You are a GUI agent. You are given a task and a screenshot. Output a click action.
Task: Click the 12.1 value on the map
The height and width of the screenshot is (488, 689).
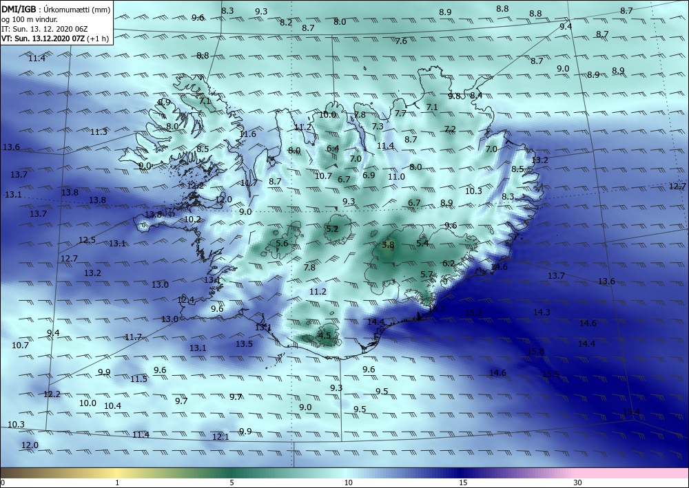[220, 436]
